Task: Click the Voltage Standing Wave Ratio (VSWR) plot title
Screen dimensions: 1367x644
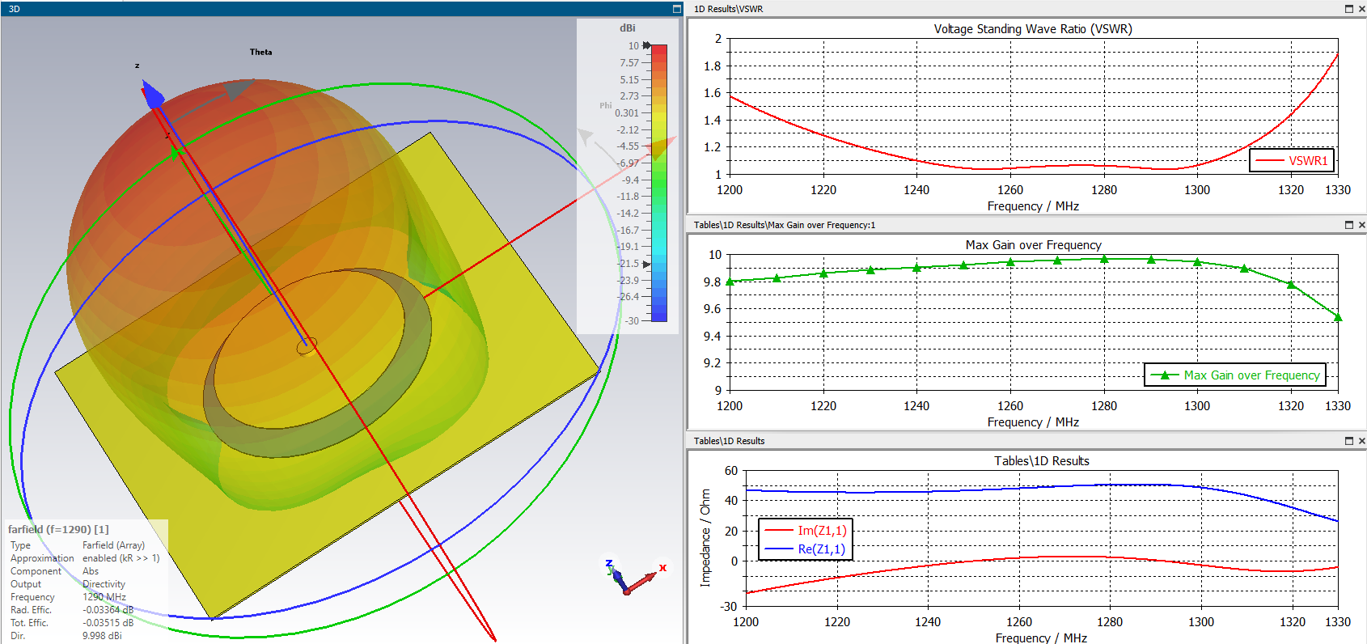Action: pyautogui.click(x=1033, y=29)
